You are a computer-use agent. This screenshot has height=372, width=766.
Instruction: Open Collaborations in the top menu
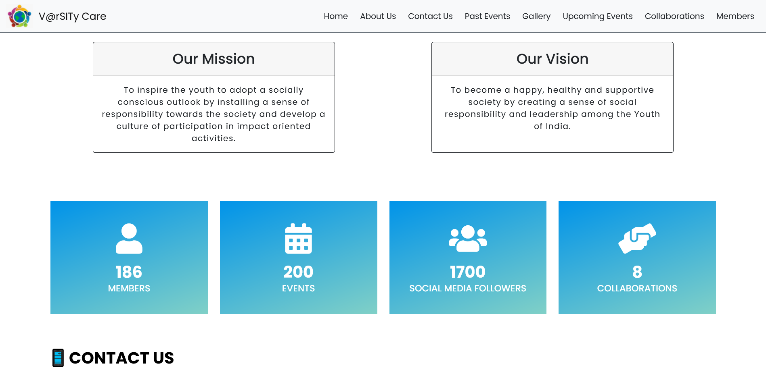coord(674,16)
